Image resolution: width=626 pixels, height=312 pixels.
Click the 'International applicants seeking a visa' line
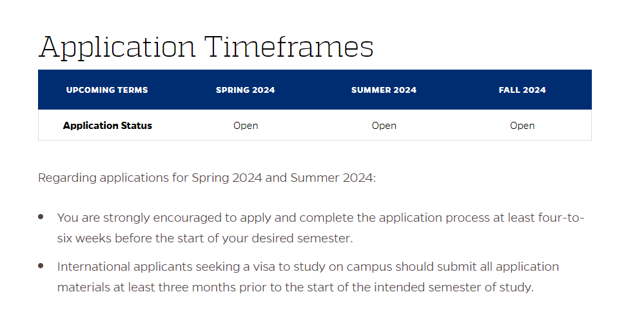tap(308, 266)
